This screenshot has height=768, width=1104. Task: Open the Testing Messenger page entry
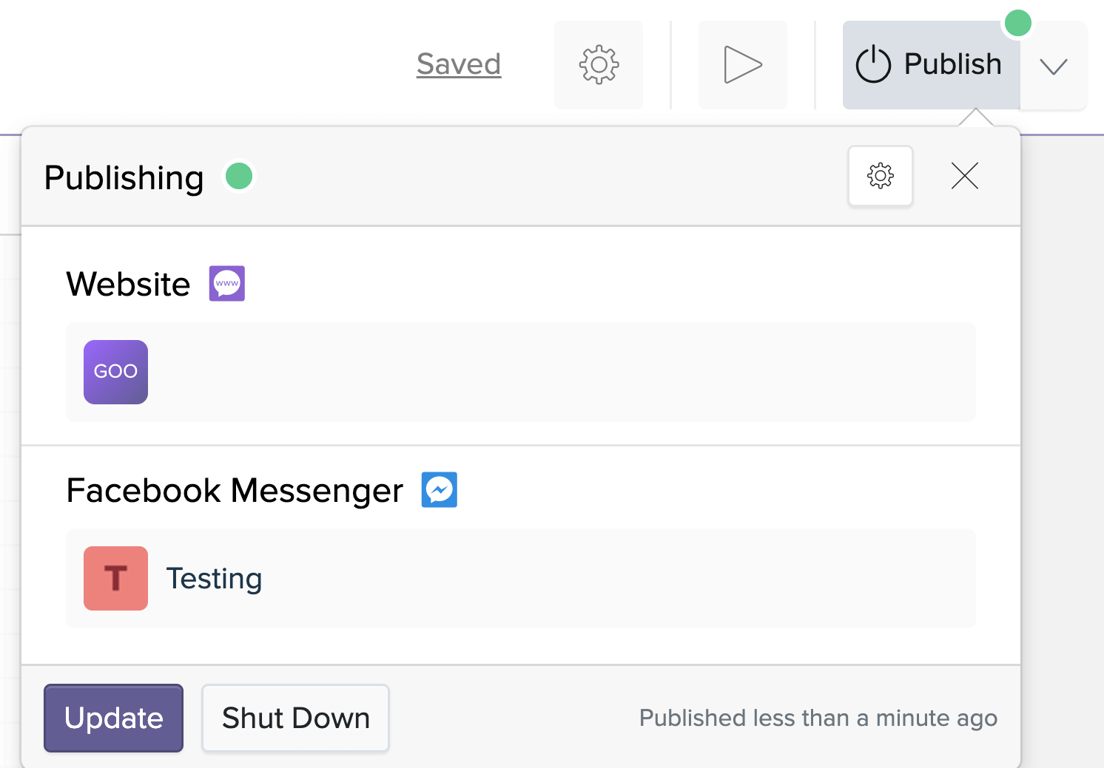[x=521, y=578]
